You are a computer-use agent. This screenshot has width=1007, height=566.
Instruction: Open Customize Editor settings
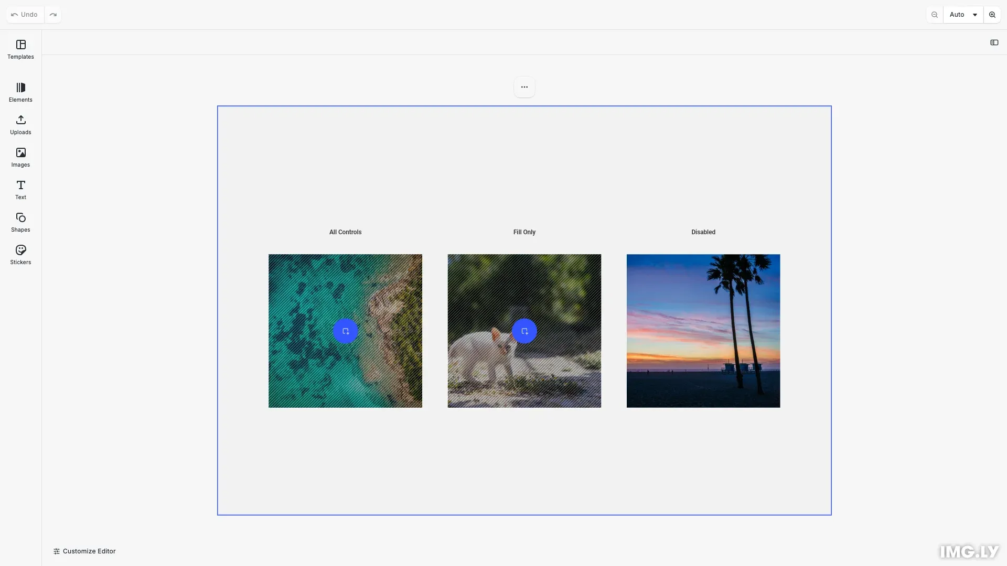pos(84,551)
